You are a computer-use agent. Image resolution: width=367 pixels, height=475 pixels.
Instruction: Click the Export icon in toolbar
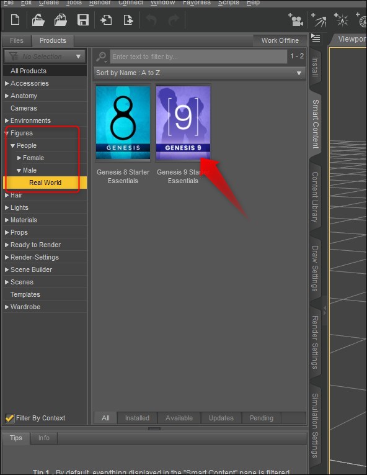128,20
